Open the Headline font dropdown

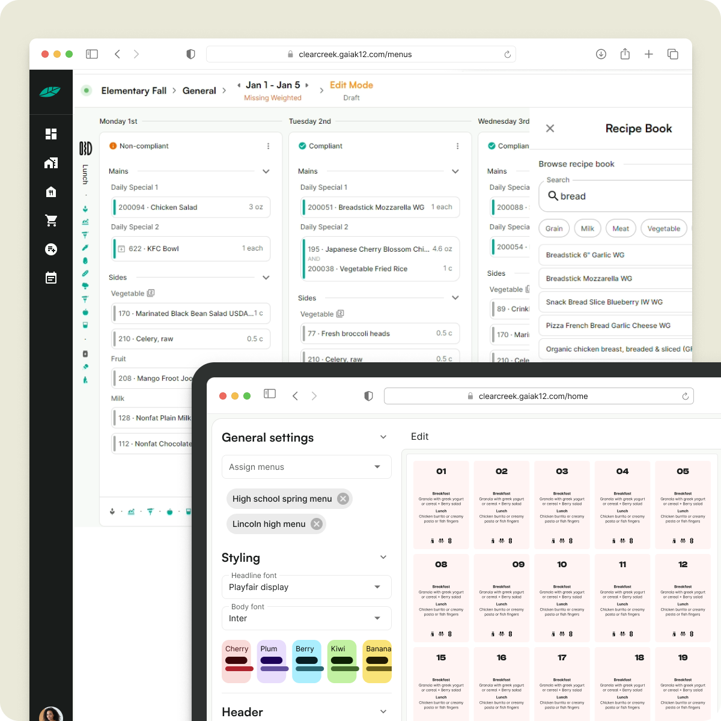point(306,587)
